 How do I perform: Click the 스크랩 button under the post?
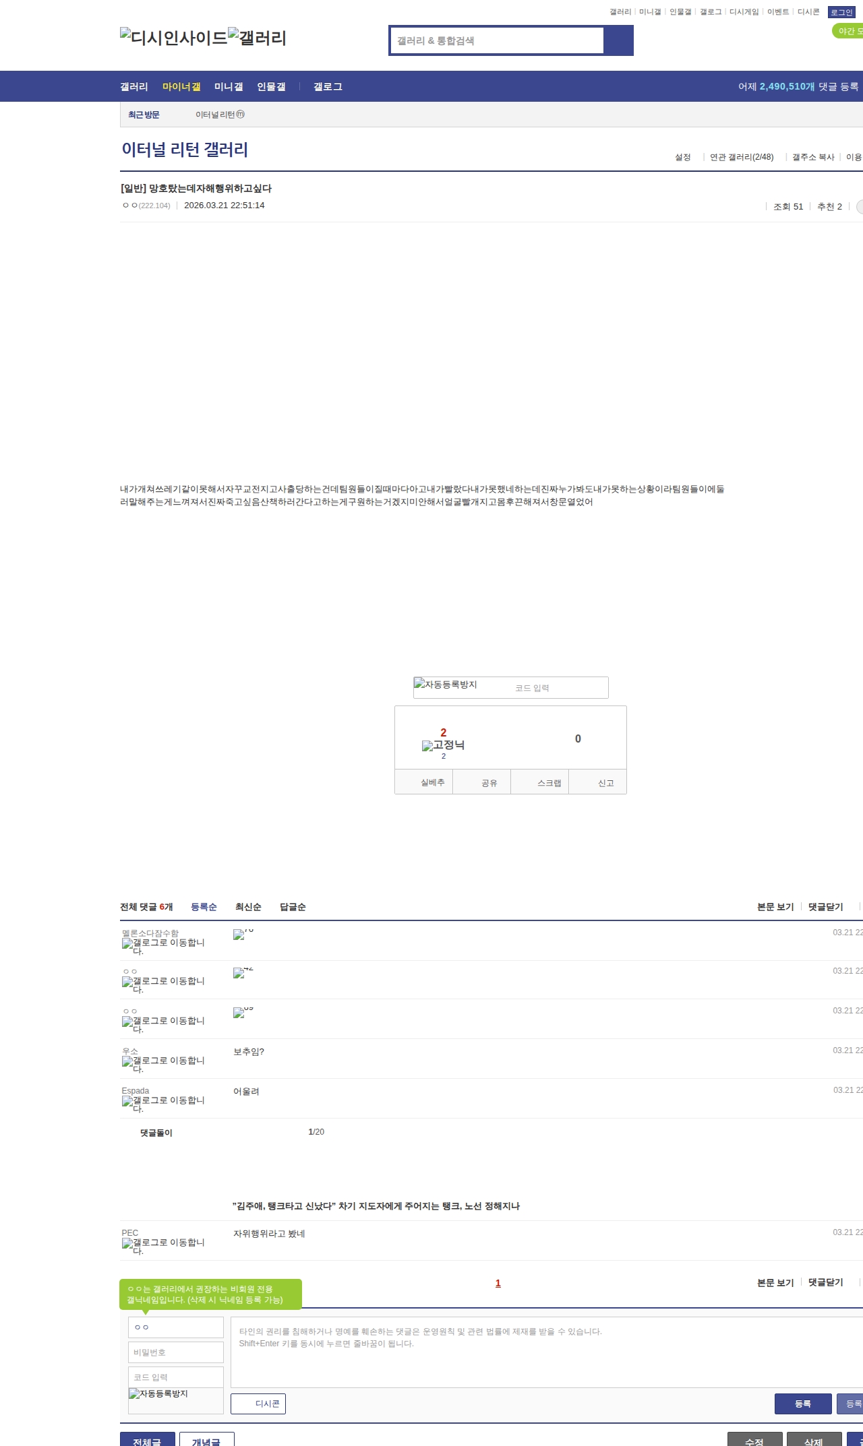click(x=549, y=783)
